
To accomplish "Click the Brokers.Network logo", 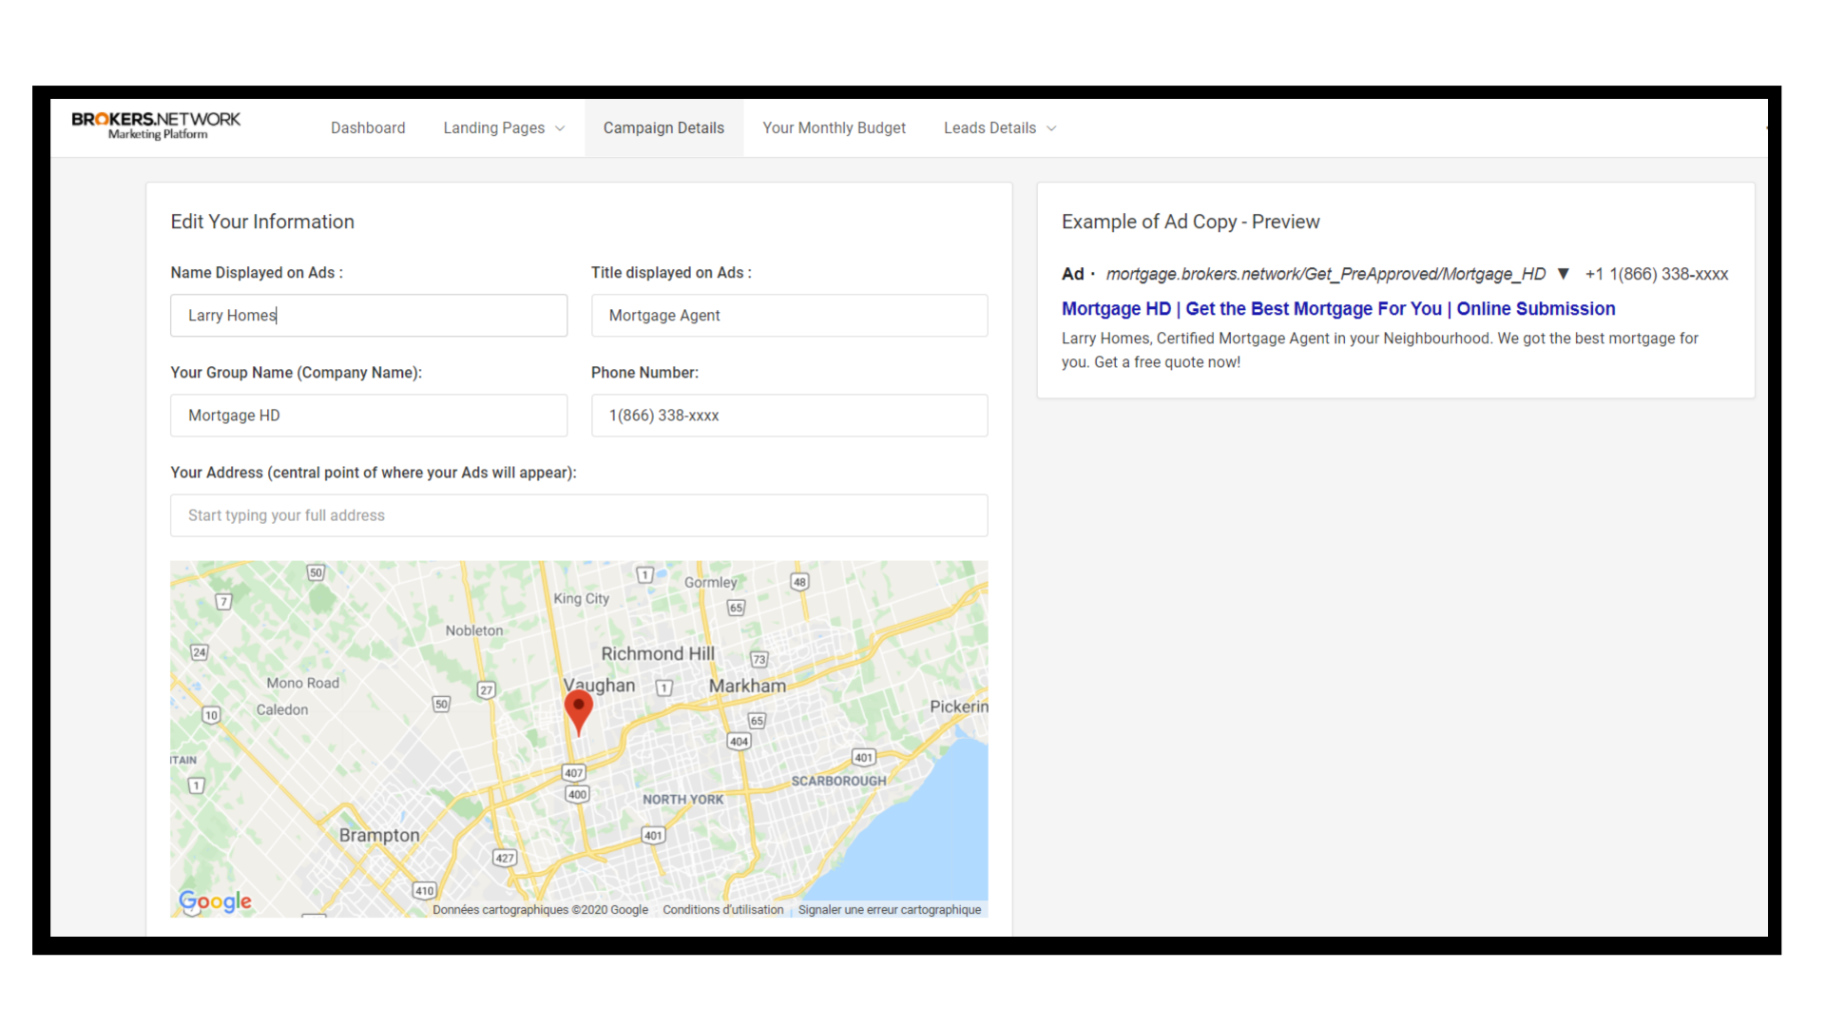I will click(x=156, y=126).
